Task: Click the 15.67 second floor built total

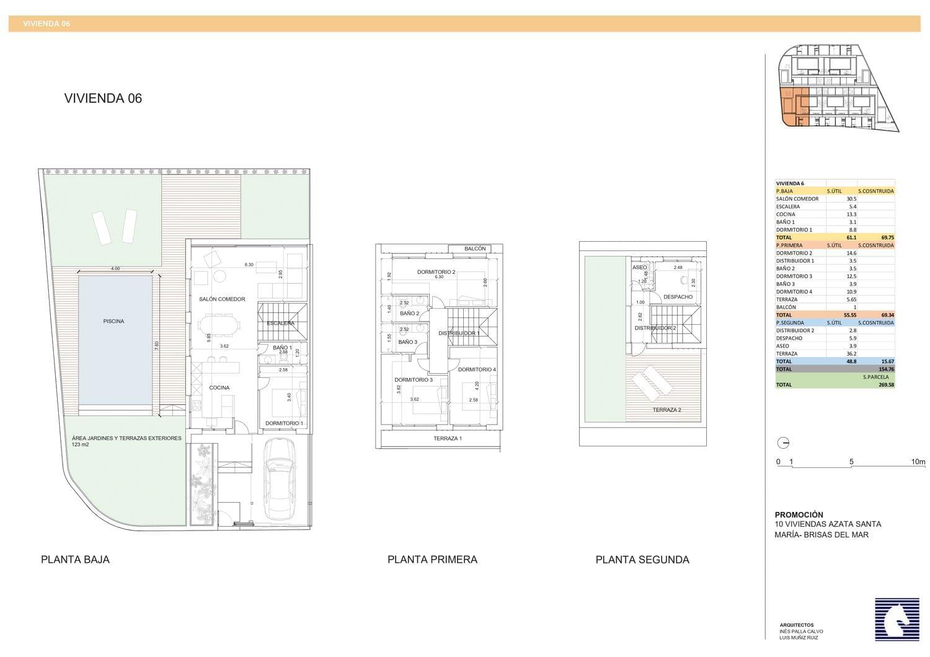Action: pos(887,361)
